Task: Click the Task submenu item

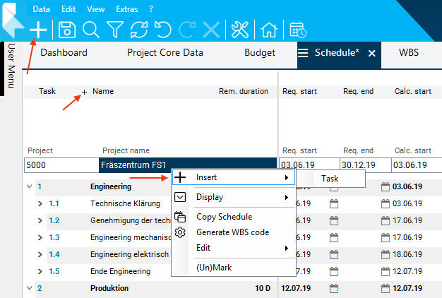Action: (x=330, y=179)
